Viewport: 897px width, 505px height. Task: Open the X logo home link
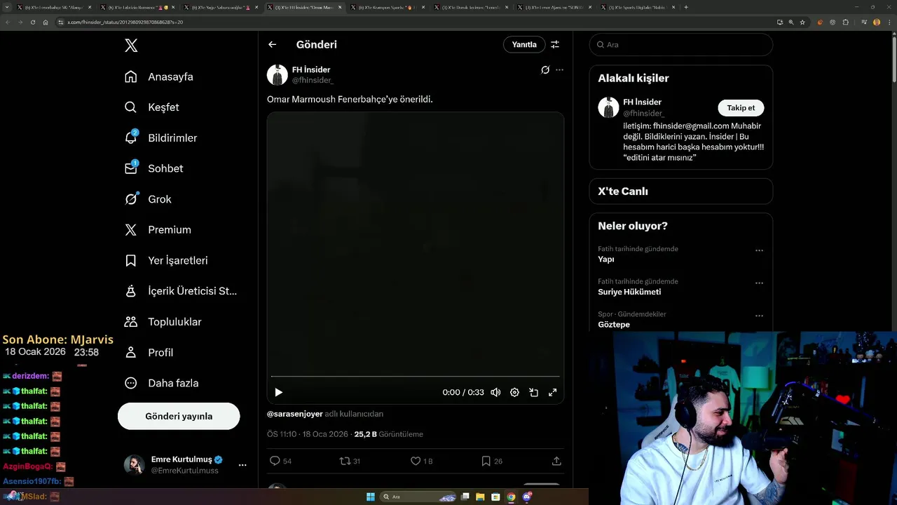(x=131, y=46)
